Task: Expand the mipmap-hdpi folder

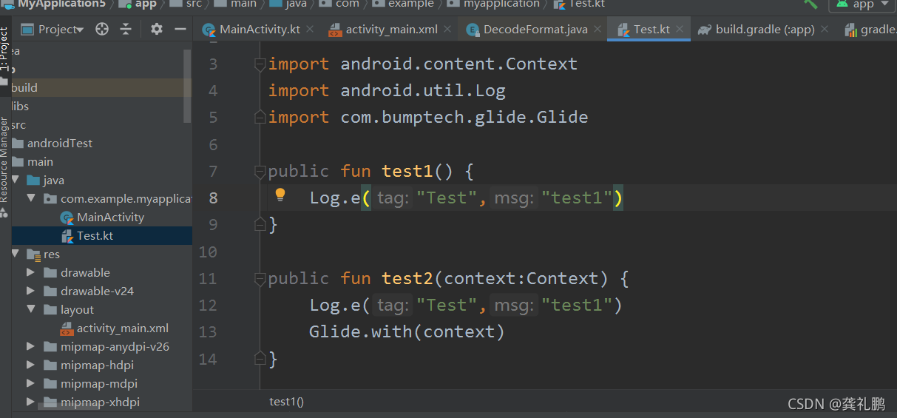Action: [30, 365]
